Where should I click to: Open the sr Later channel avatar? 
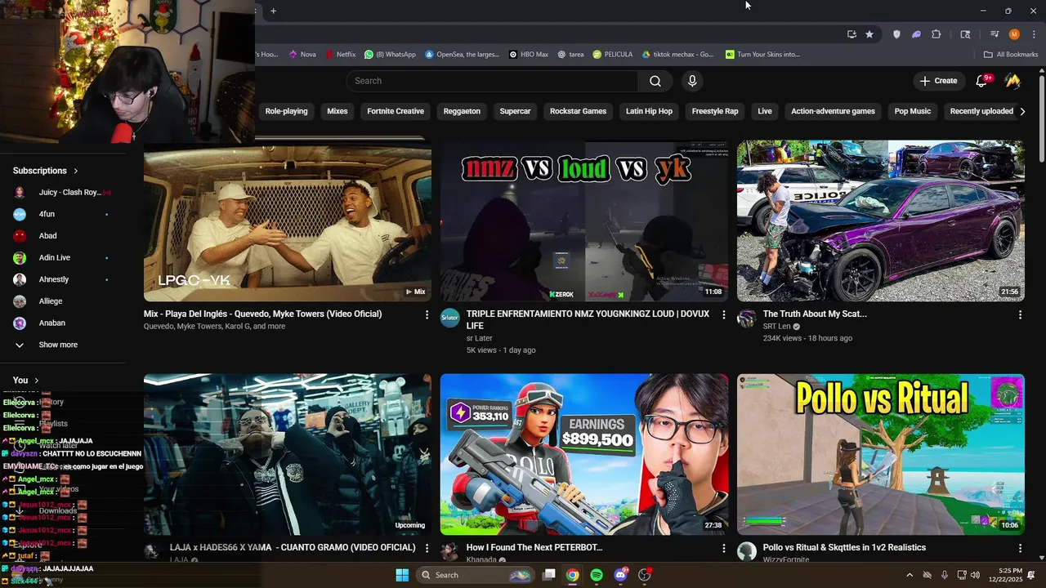(450, 318)
